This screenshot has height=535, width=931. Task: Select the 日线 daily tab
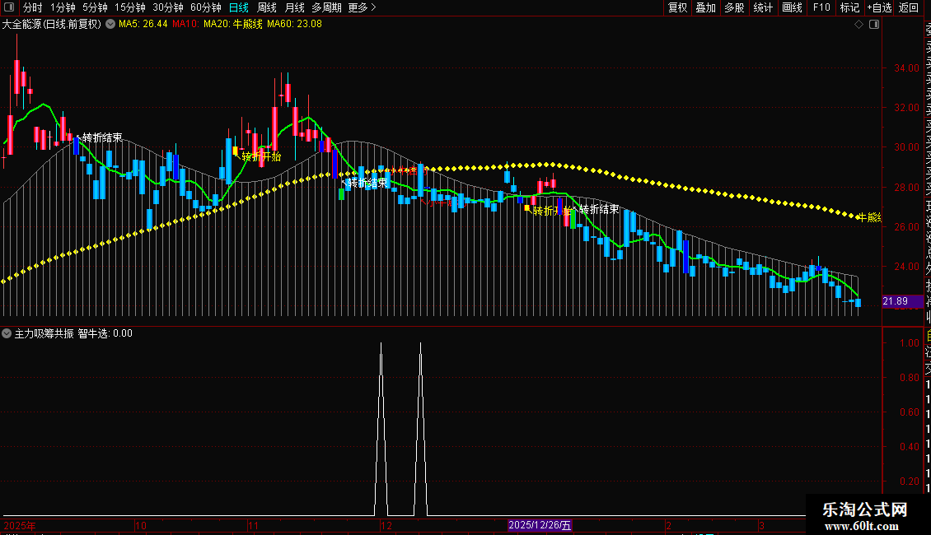pyautogui.click(x=239, y=7)
